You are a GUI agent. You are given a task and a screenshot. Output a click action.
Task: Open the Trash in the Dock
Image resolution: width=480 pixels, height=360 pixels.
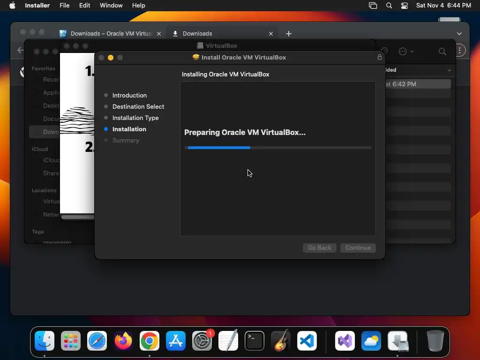(x=435, y=341)
